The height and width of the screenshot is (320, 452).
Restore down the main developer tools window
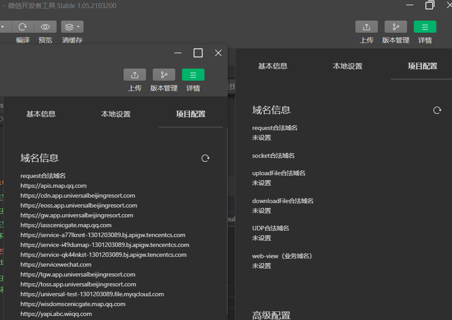coord(430,5)
